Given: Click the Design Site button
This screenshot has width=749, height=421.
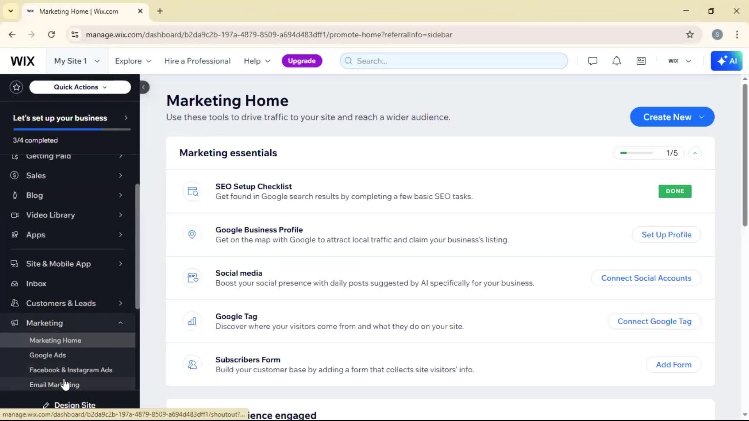Looking at the screenshot, I should (69, 405).
